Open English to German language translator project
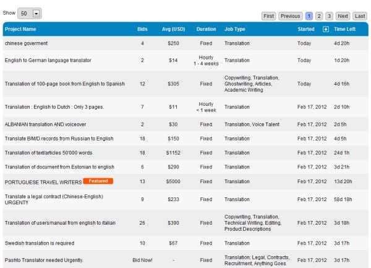 (x=48, y=60)
